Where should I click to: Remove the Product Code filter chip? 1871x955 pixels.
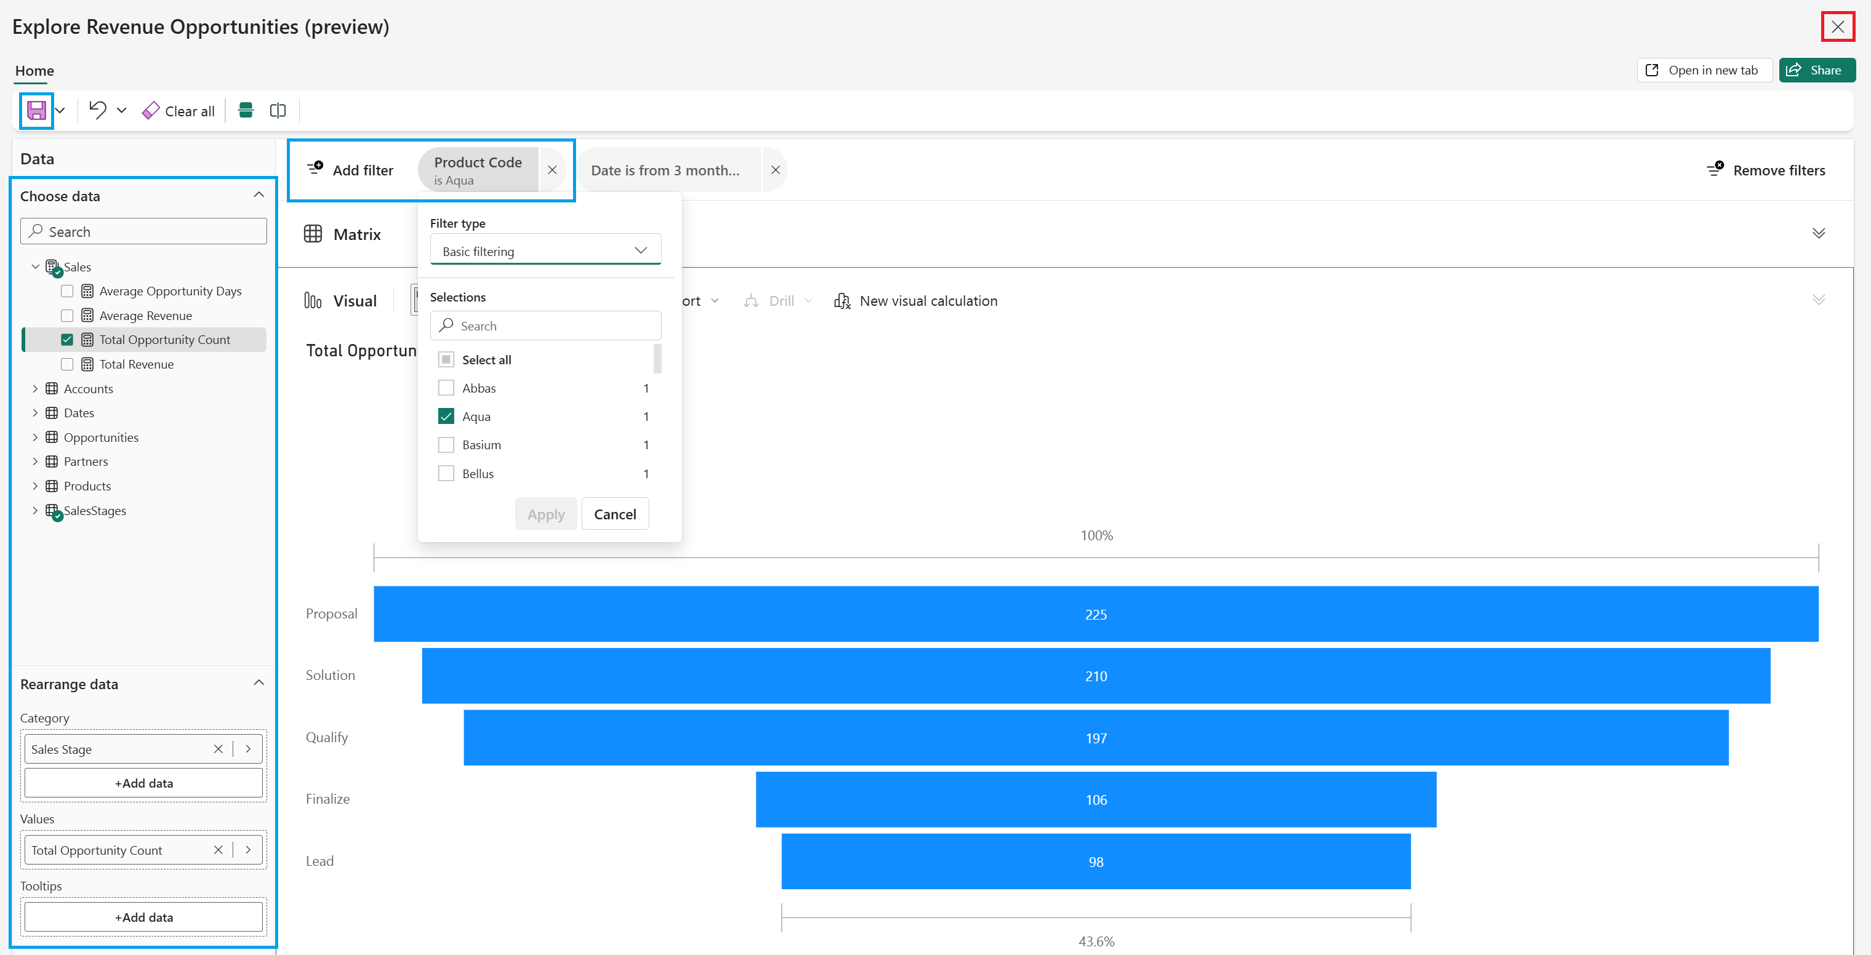(552, 170)
